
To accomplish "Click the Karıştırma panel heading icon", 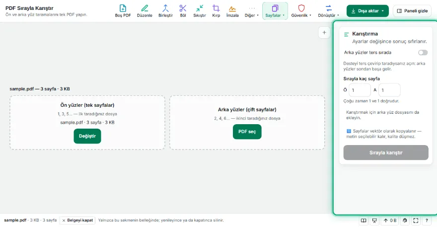I will coord(347,35).
